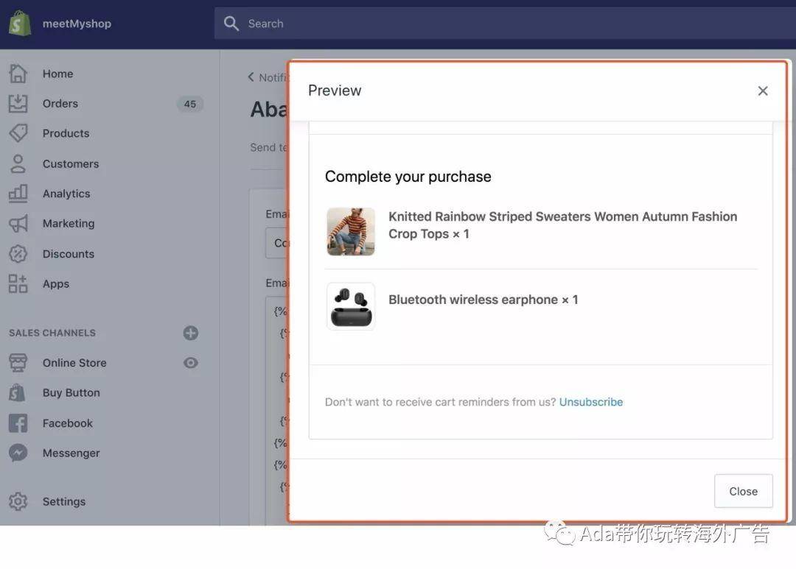Click the Close button in Preview
The width and height of the screenshot is (796, 569).
pyautogui.click(x=743, y=491)
